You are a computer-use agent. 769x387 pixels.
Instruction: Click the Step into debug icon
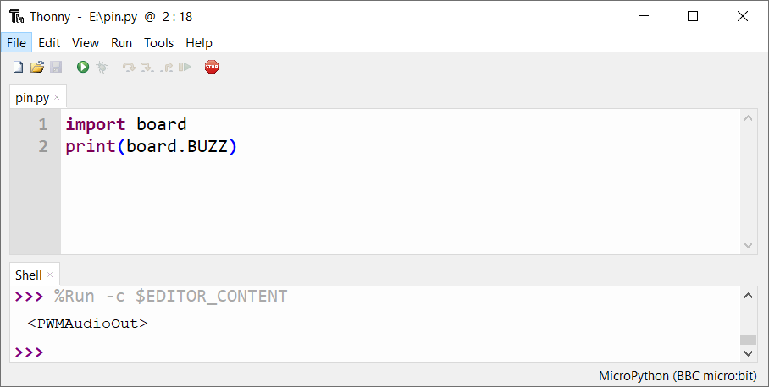click(x=147, y=67)
